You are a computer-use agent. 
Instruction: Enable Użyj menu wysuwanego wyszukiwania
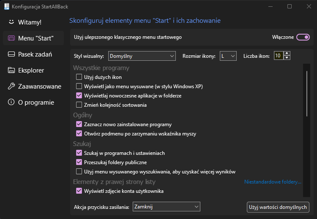tap(79, 171)
